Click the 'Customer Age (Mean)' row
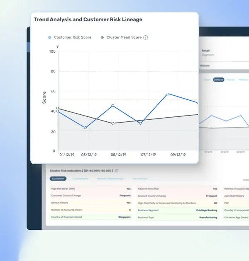 click(x=236, y=217)
